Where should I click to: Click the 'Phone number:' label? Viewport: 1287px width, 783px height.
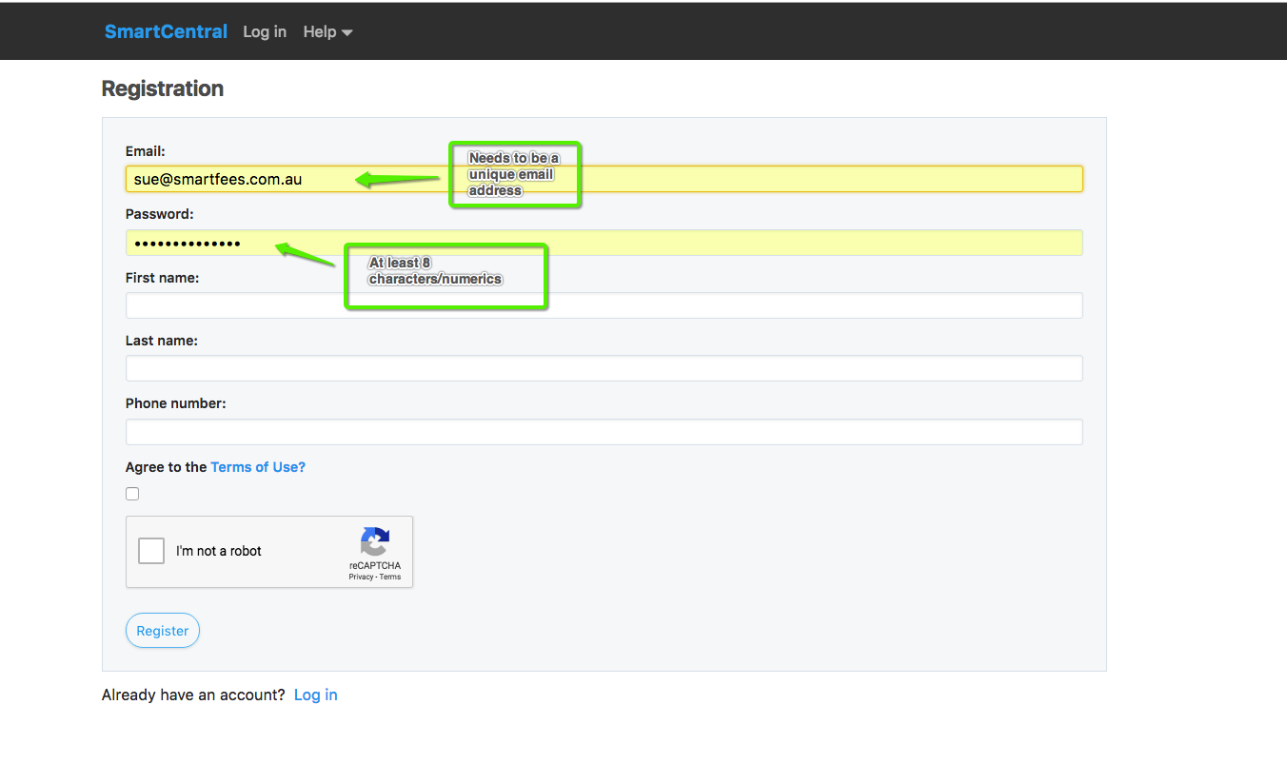(176, 403)
